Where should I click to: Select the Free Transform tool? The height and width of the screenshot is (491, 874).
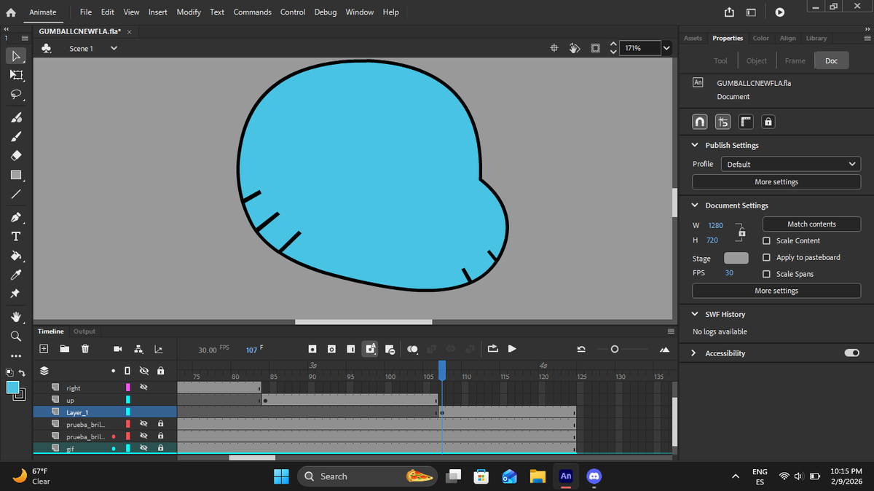(16, 75)
